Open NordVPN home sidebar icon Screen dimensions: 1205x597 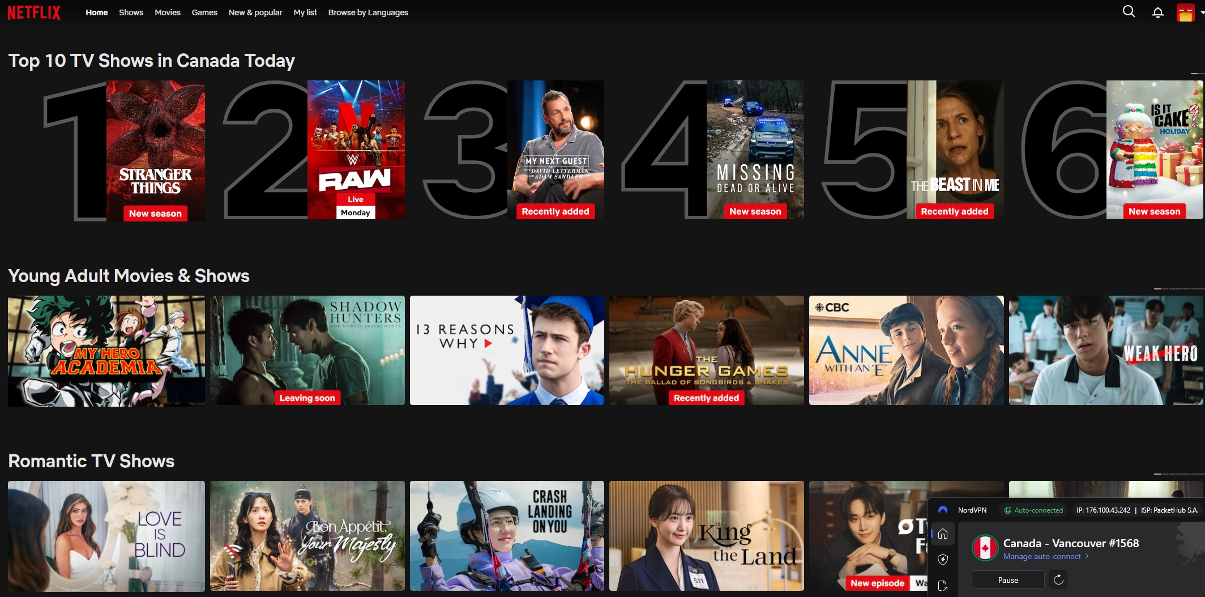[943, 534]
